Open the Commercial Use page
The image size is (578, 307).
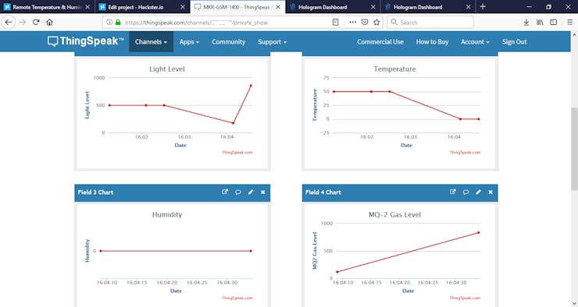point(380,42)
